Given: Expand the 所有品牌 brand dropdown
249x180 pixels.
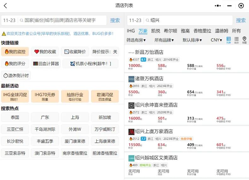Looking at the screenshot, I should tap(164, 40).
